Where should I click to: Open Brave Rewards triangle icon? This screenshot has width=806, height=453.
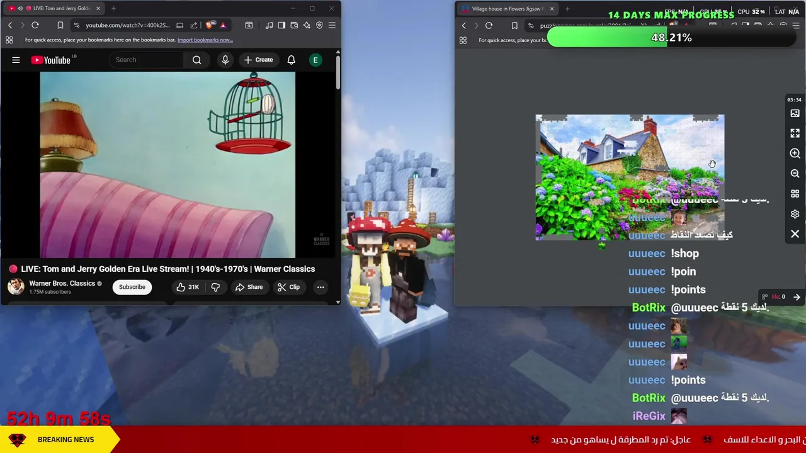coord(223,25)
